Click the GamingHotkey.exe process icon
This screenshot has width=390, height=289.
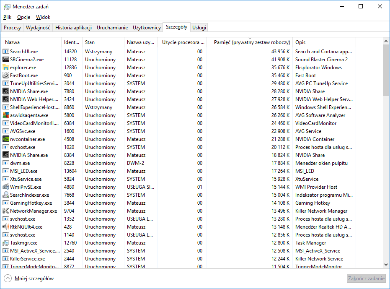tap(6, 203)
